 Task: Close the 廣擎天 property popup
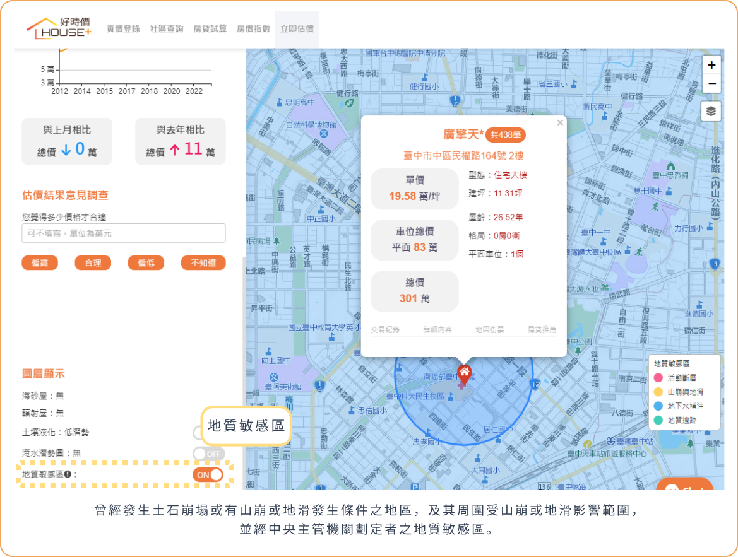[559, 124]
